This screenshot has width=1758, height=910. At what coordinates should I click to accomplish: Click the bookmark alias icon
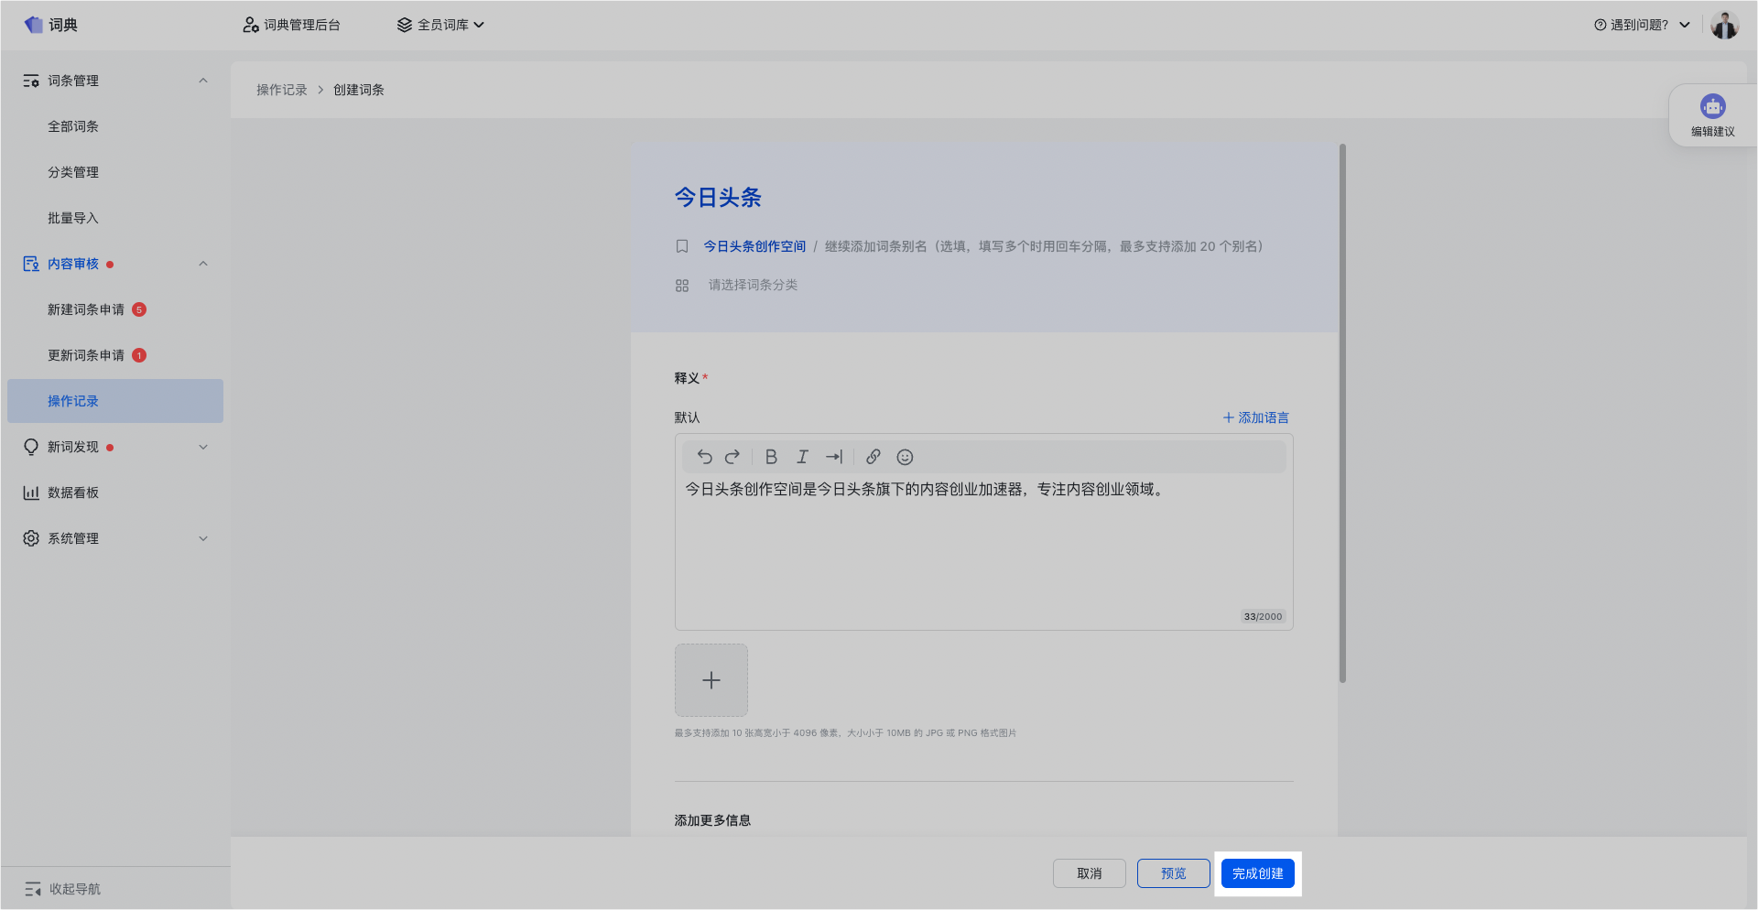(x=682, y=246)
